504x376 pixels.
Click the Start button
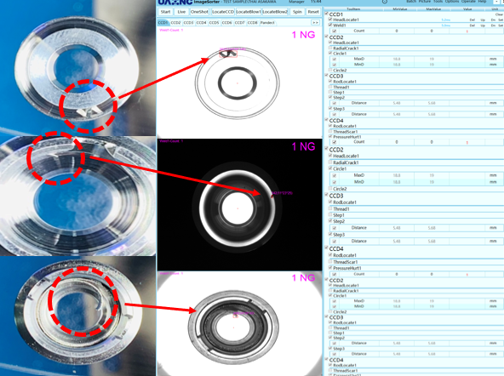[x=165, y=12]
